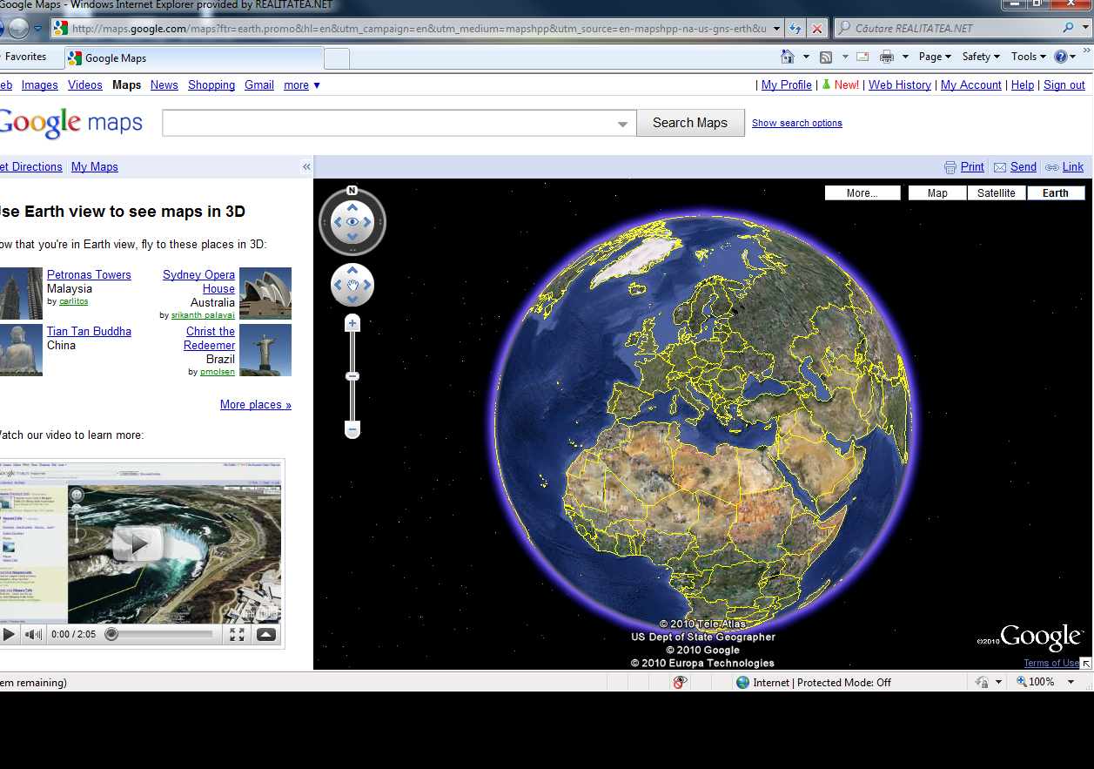Viewport: 1094px width, 769px height.
Task: Open the More... layers button
Action: click(x=862, y=193)
